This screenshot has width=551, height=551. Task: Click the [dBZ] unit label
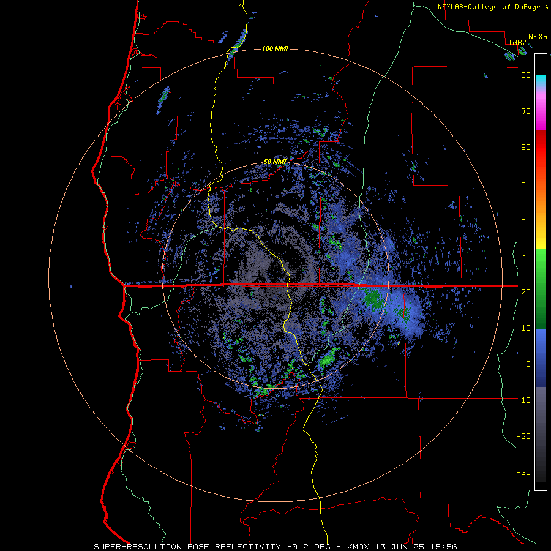520,42
